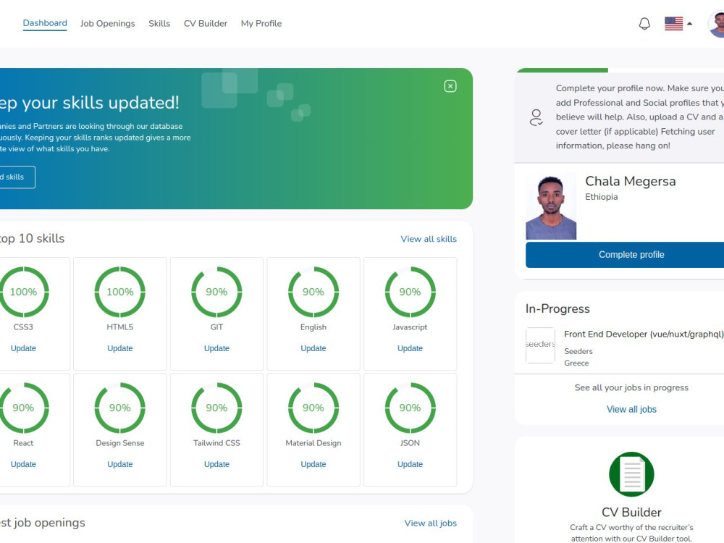Click the Seeders company name text
The height and width of the screenshot is (543, 724).
tap(578, 351)
